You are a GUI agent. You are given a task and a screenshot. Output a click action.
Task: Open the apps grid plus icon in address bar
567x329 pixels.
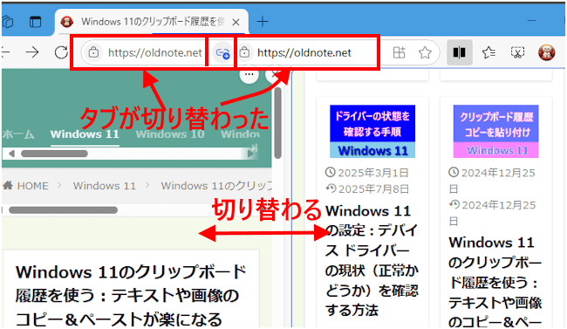point(399,52)
